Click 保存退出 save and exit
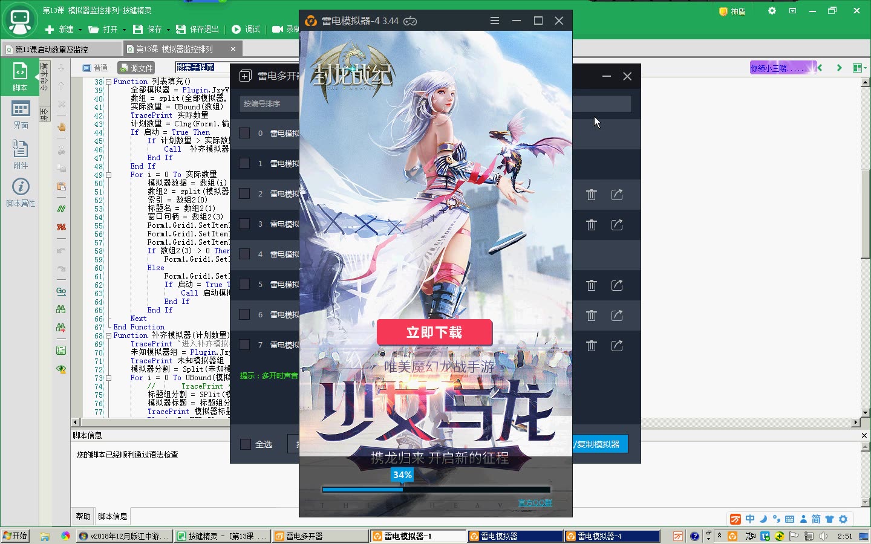Image resolution: width=871 pixels, height=544 pixels. pyautogui.click(x=197, y=29)
